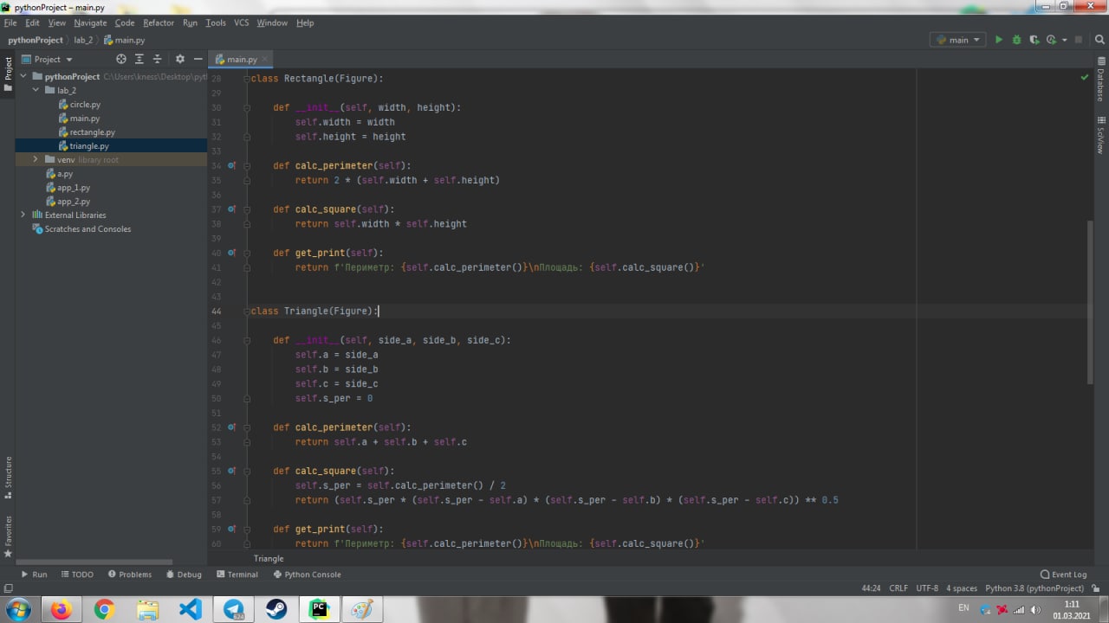Click the CRLF line separator indicator
This screenshot has height=623, width=1109.
click(898, 588)
